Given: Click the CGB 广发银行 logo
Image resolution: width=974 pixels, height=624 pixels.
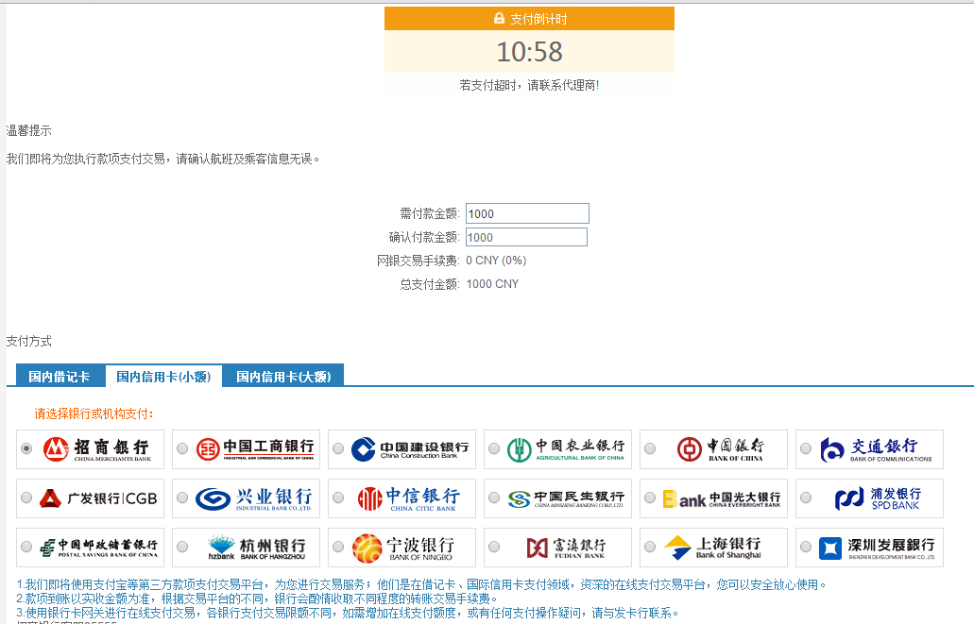Looking at the screenshot, I should 98,498.
